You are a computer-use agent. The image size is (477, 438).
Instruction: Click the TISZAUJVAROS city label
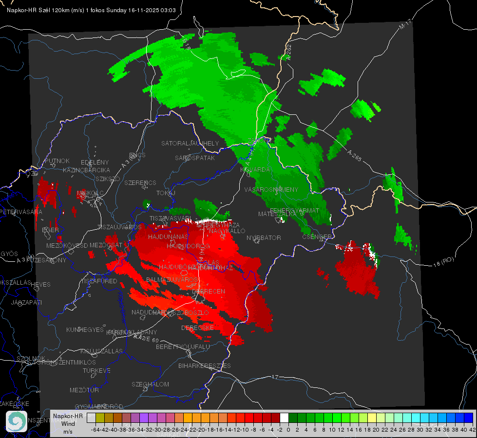pyautogui.click(x=119, y=227)
